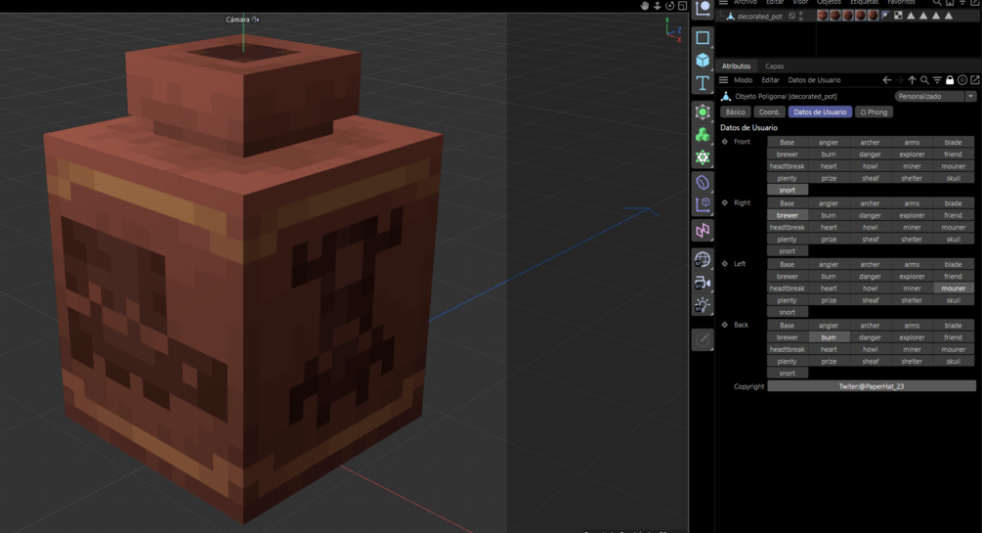Open the globe scene/sky icon

click(x=702, y=259)
